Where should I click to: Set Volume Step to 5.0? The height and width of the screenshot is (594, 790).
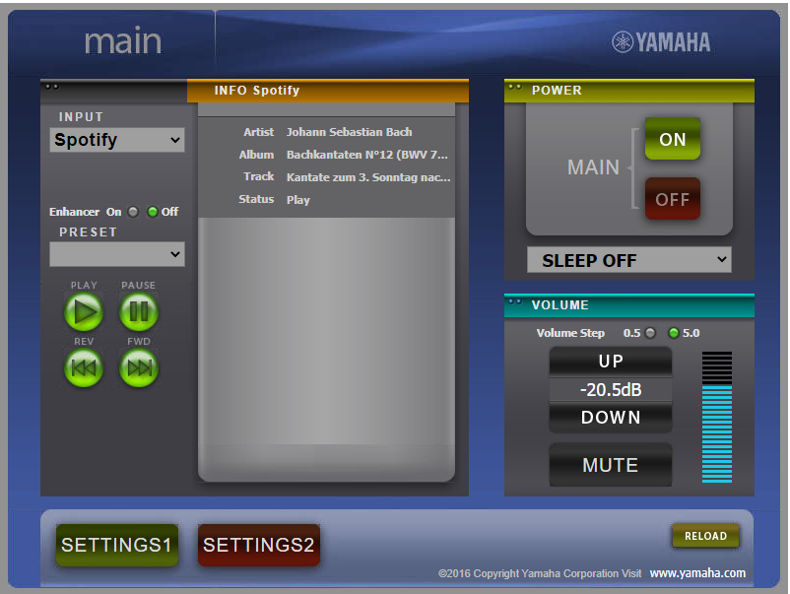pos(673,333)
